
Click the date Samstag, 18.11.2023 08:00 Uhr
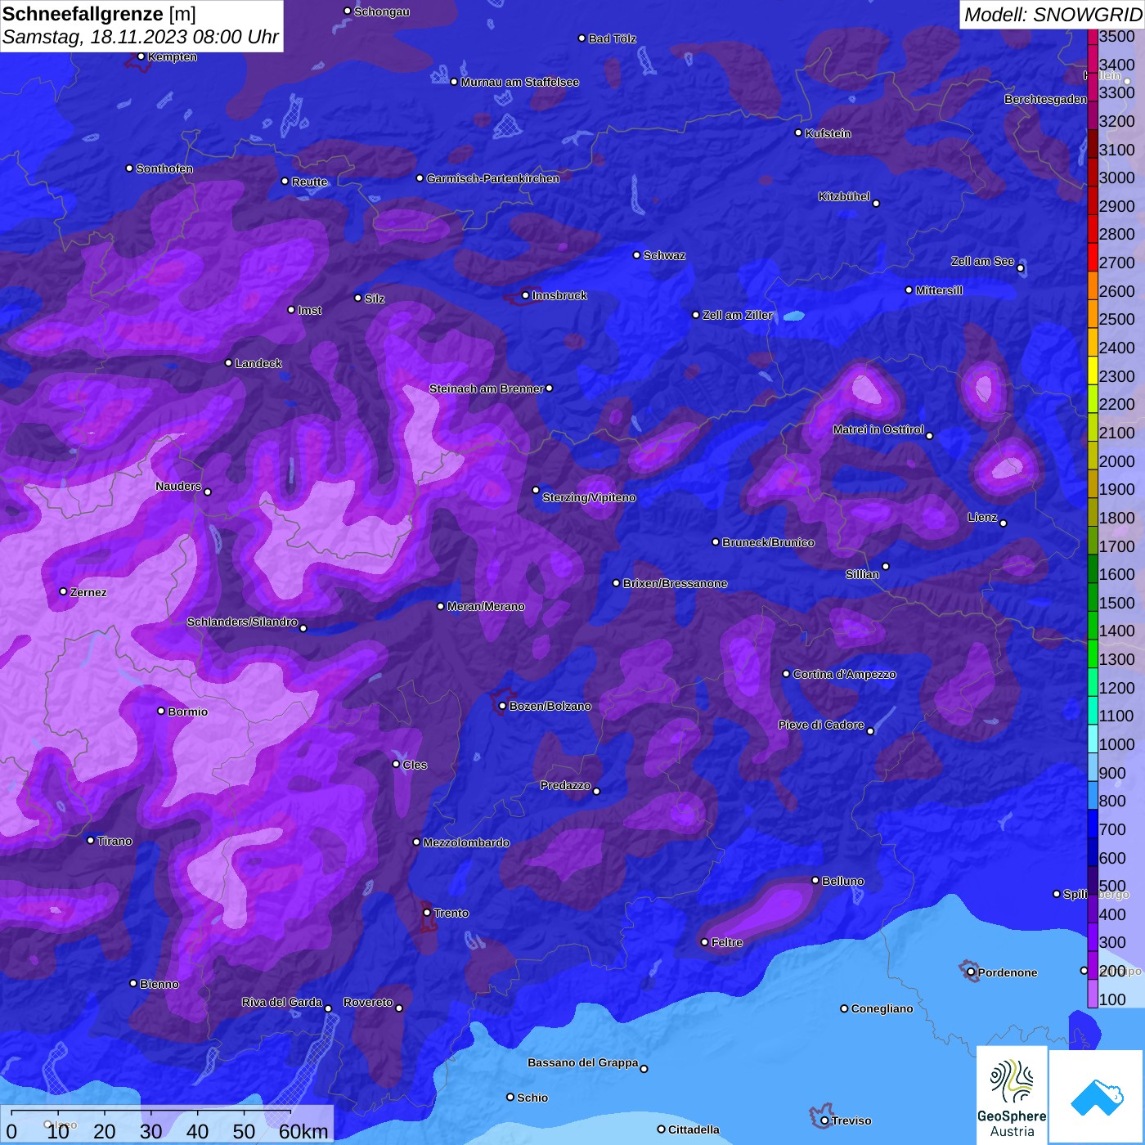tap(141, 38)
